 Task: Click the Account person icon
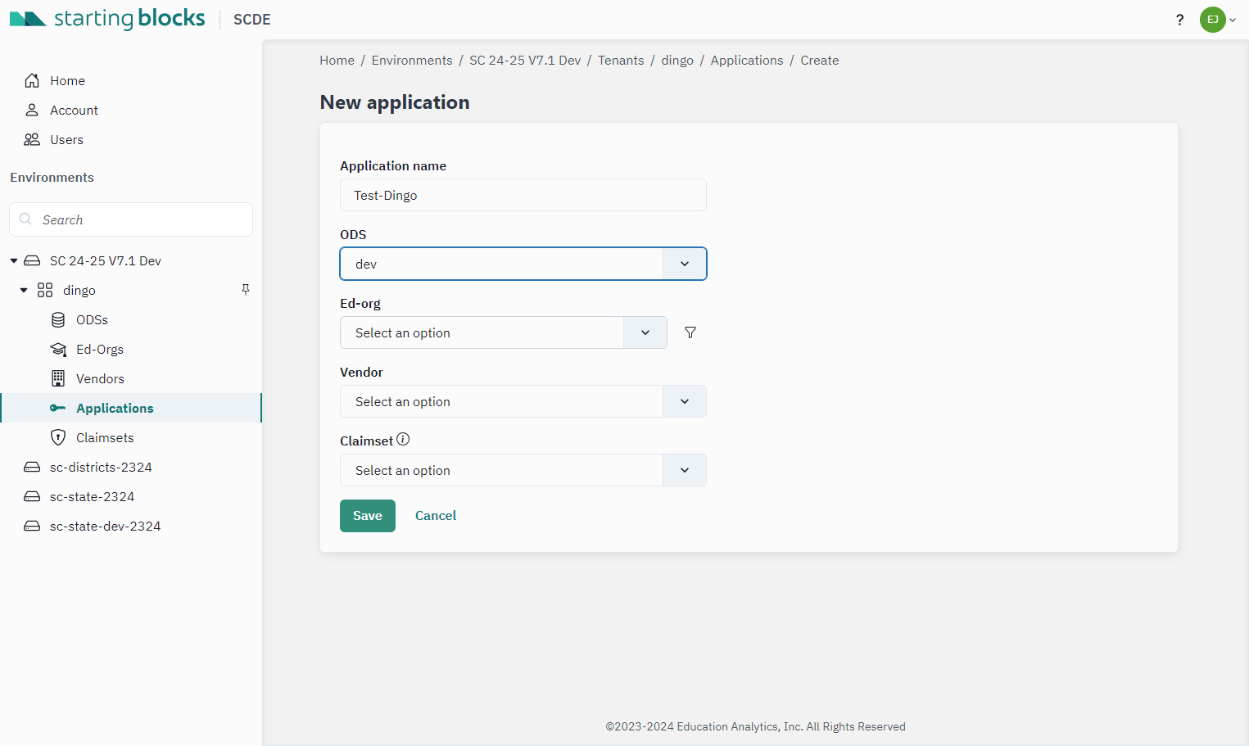32,110
